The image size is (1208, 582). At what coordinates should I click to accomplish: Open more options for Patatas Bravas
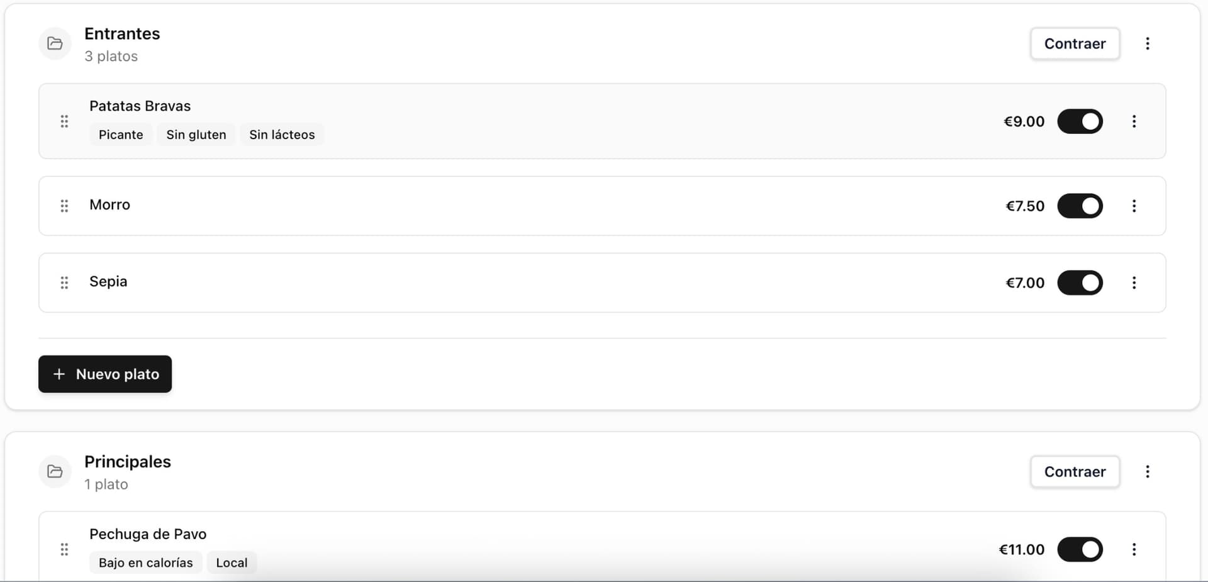[1134, 121]
